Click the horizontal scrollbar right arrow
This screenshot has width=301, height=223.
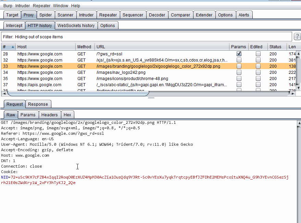[293, 93]
